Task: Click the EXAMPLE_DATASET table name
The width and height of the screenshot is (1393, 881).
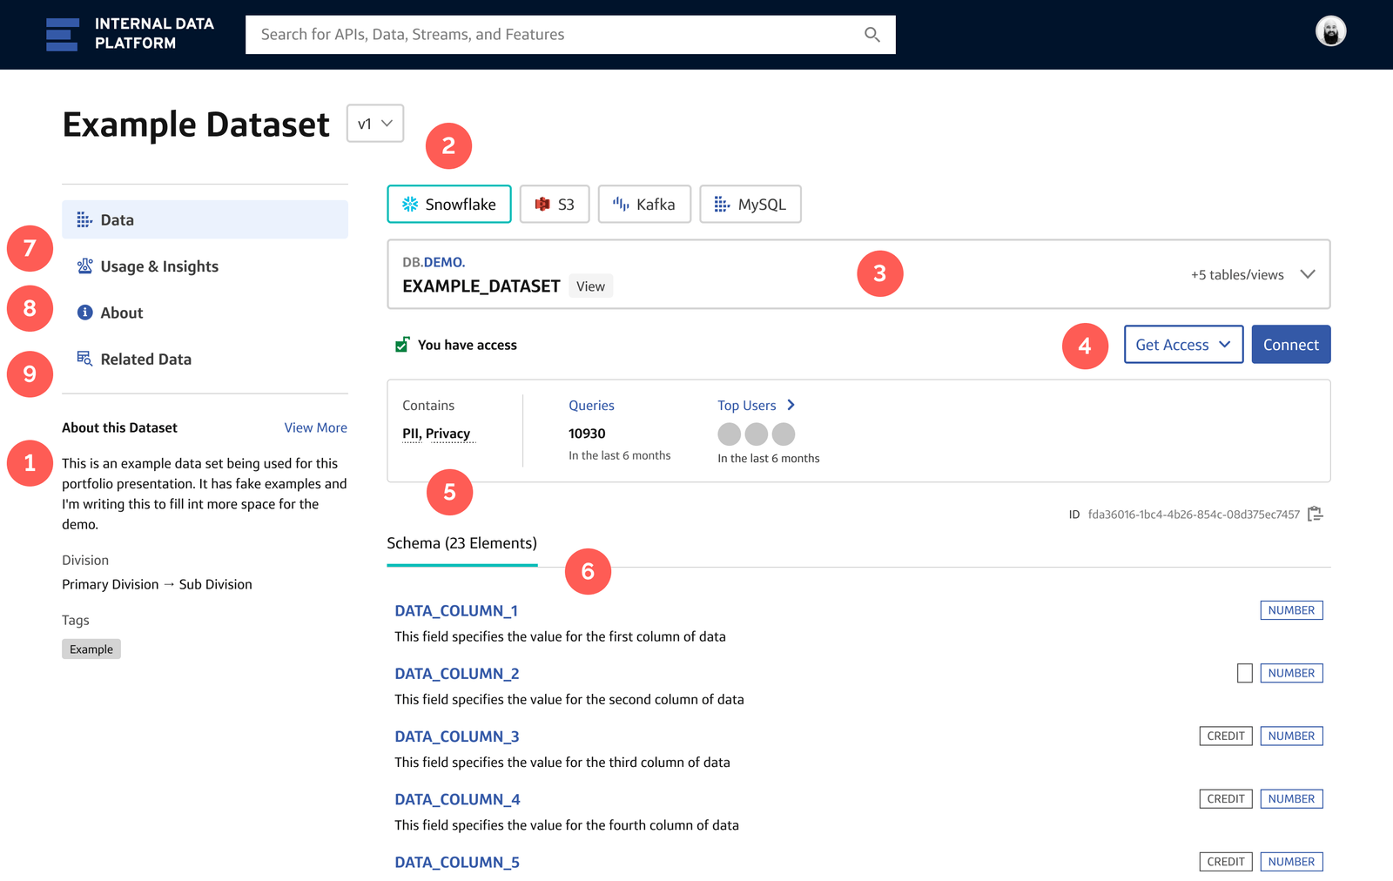Action: point(481,286)
